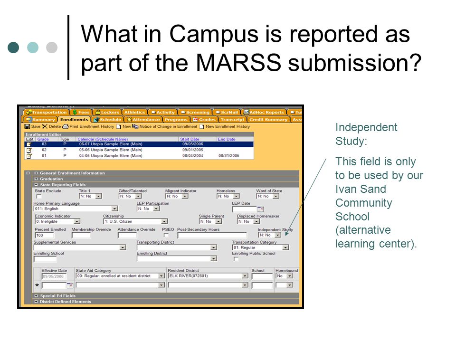Screen dimensions: 456x342
Task: Open the Schedule tab
Action: (x=107, y=120)
